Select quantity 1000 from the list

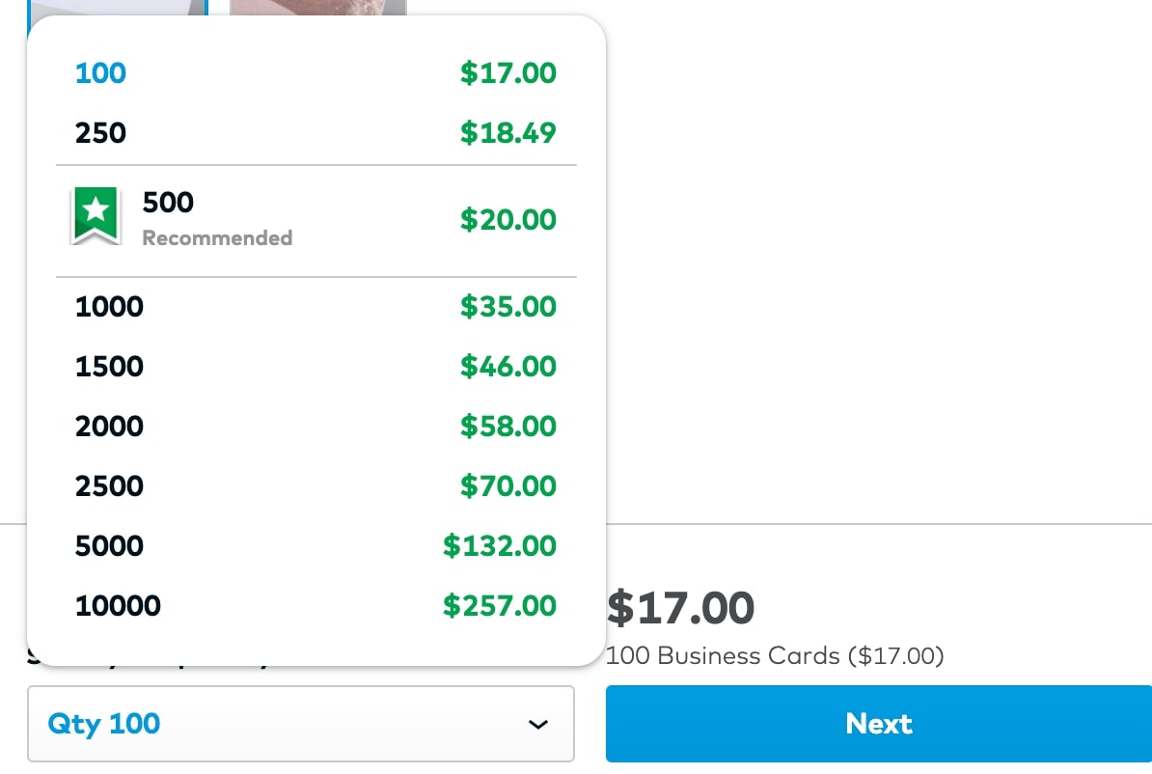click(x=109, y=307)
